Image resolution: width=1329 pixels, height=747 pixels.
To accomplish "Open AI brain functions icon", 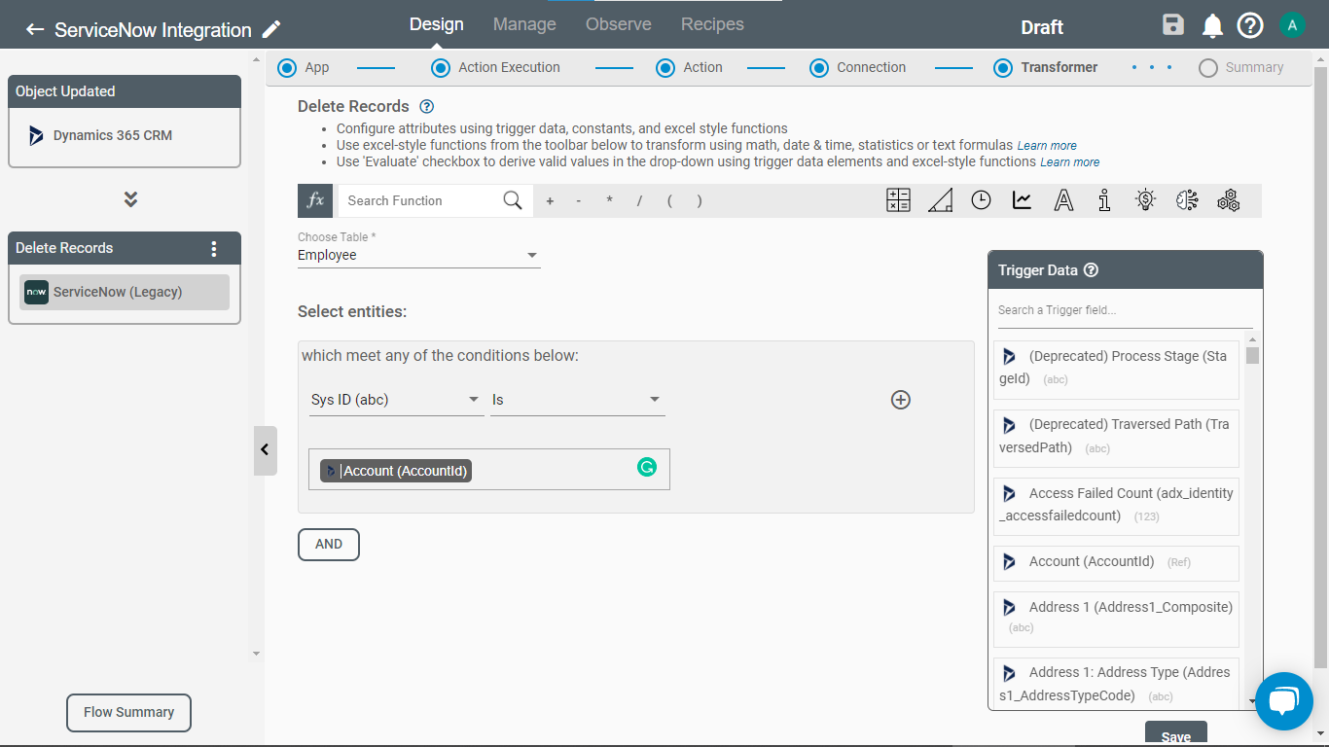I will [x=1187, y=200].
